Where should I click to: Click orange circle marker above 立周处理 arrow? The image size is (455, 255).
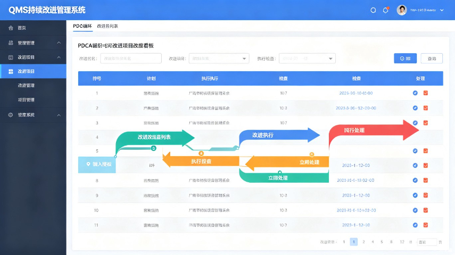(312, 155)
